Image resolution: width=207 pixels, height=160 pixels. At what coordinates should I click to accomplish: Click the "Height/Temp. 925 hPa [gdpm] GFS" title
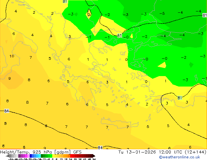click(x=41, y=152)
